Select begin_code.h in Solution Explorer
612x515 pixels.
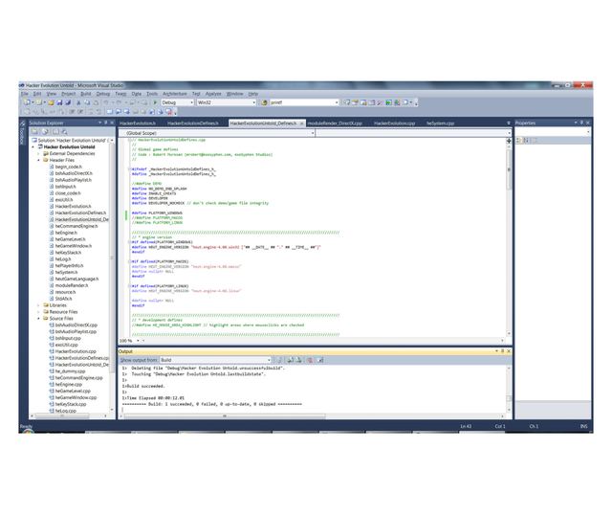(68, 167)
